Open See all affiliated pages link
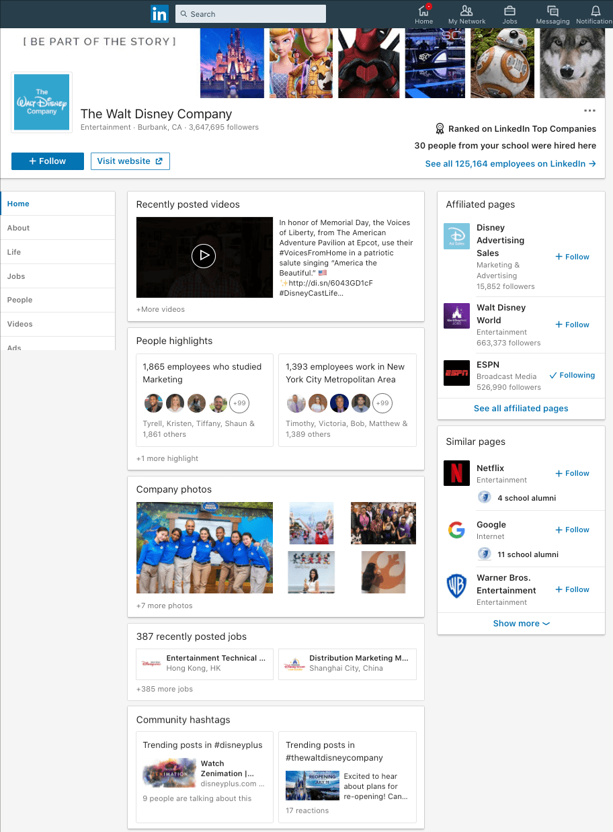The width and height of the screenshot is (613, 832). 521,409
